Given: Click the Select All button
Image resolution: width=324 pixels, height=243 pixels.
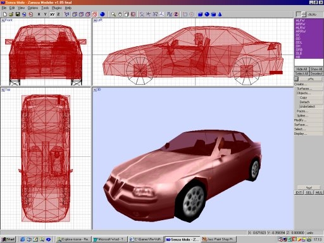Looking at the screenshot, I should 302,73.
